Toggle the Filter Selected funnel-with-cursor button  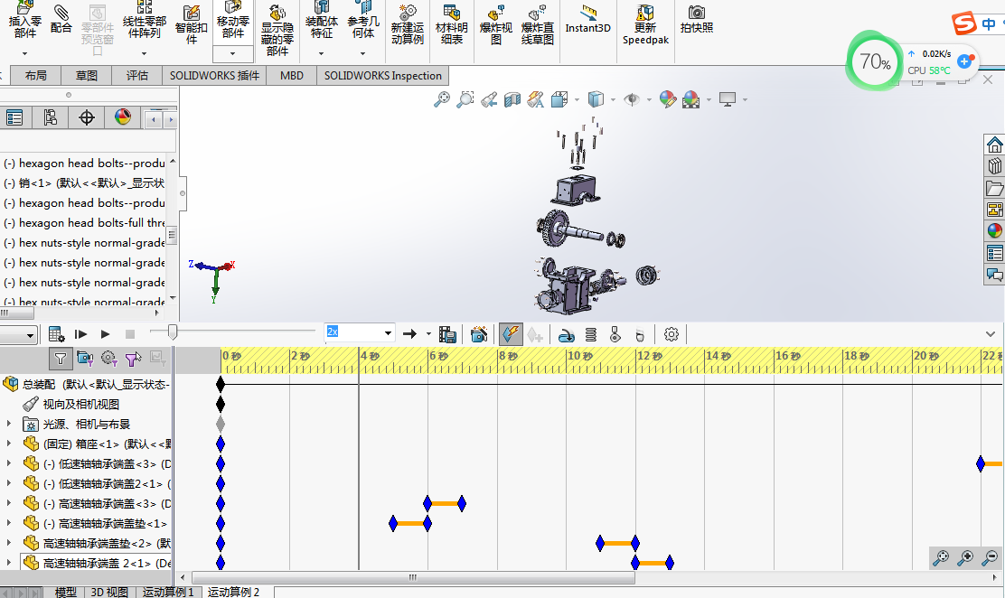[x=134, y=359]
